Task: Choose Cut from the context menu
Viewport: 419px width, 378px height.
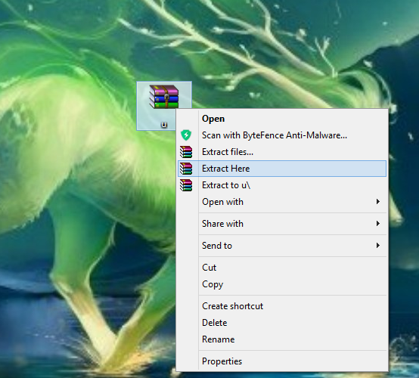Action: pos(282,268)
